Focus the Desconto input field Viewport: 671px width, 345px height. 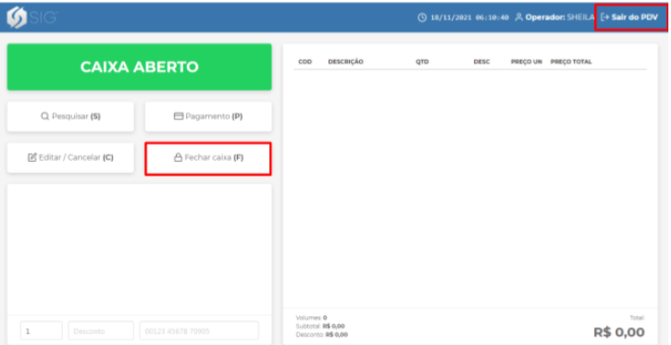(101, 331)
